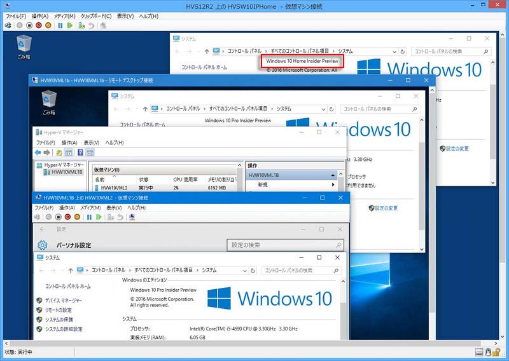509x361 pixels.
Task: Click the green Reset icon in HVSW10IPHome toolbar
Action: coord(69,25)
